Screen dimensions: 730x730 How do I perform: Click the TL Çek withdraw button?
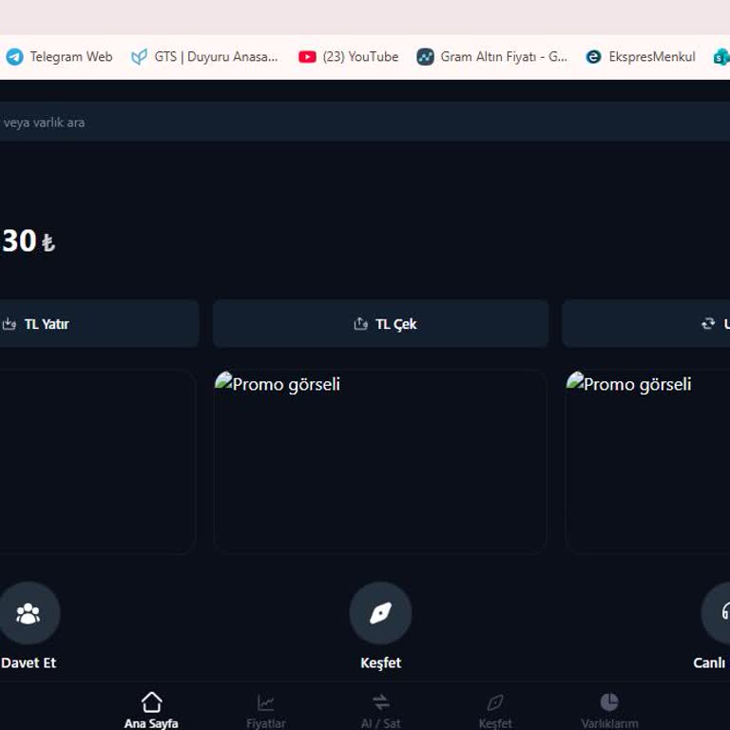(380, 323)
